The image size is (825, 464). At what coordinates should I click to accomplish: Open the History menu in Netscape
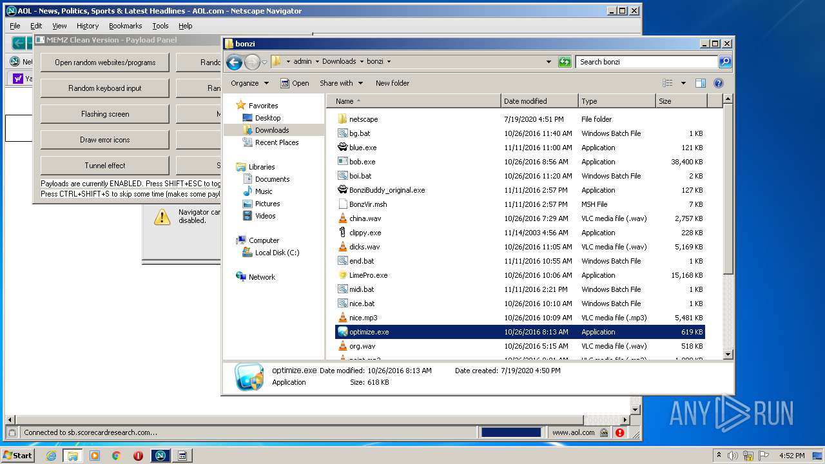pyautogui.click(x=88, y=26)
